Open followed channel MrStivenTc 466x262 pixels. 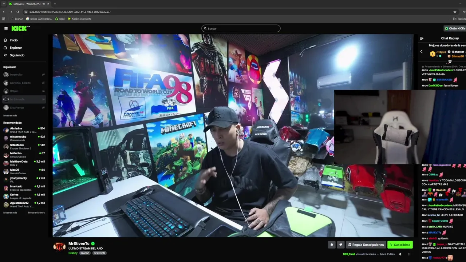24,99
